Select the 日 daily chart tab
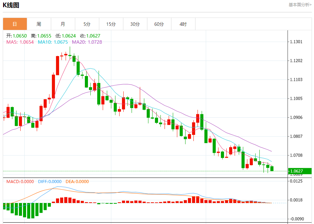Image resolution: width=314 pixels, height=224 pixels. pyautogui.click(x=15, y=24)
